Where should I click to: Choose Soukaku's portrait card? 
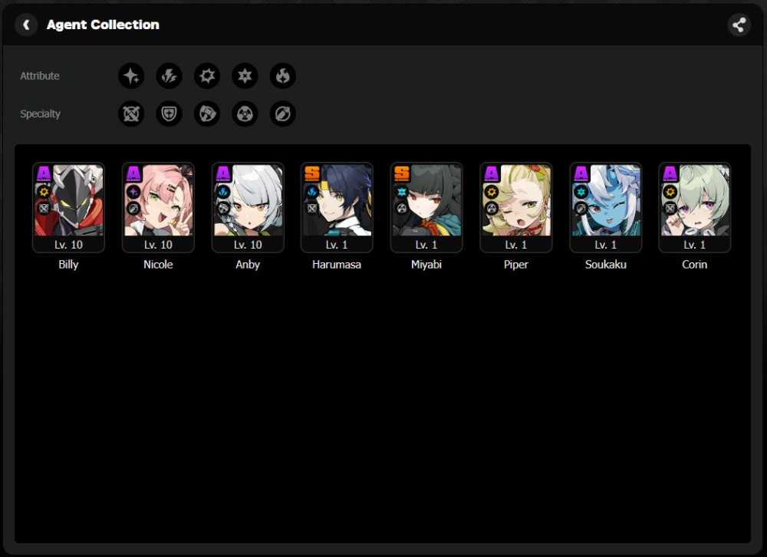point(606,207)
